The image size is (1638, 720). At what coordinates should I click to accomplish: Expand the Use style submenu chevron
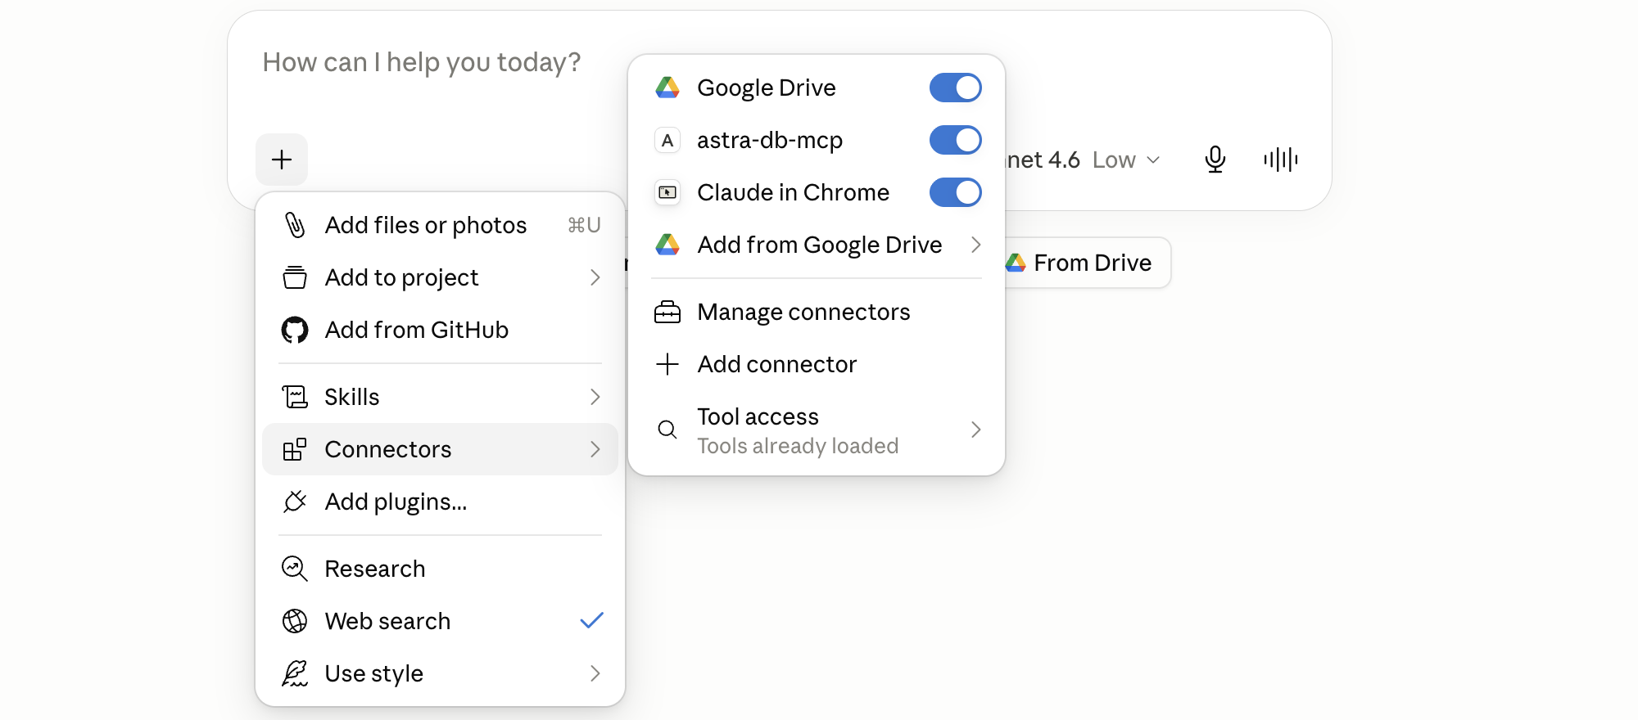pyautogui.click(x=595, y=673)
